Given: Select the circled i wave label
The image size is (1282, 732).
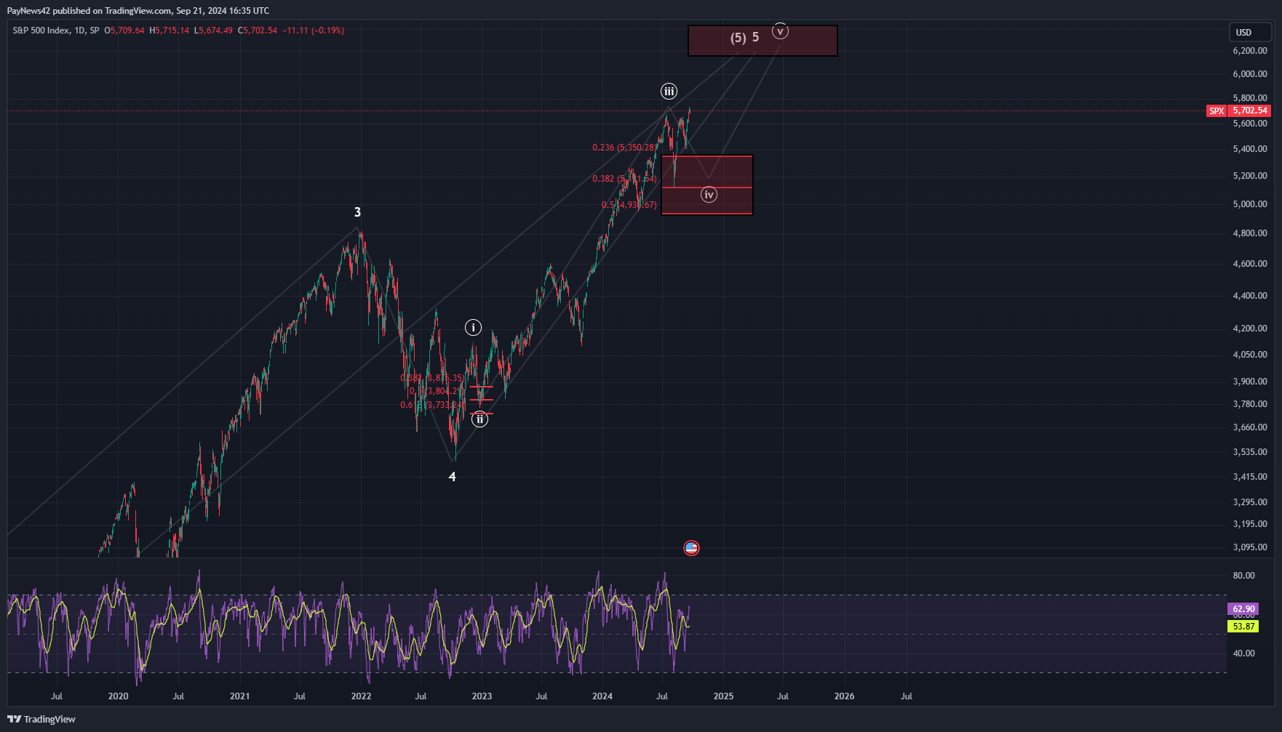Looking at the screenshot, I should pyautogui.click(x=473, y=328).
